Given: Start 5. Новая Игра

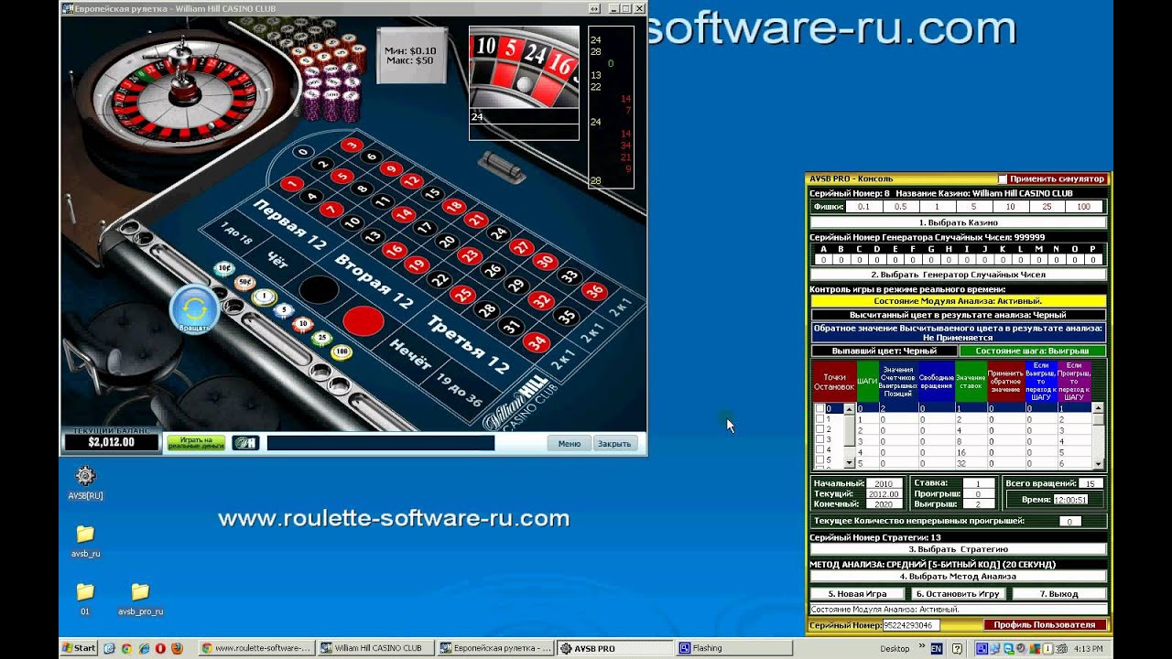Looking at the screenshot, I should (x=857, y=593).
